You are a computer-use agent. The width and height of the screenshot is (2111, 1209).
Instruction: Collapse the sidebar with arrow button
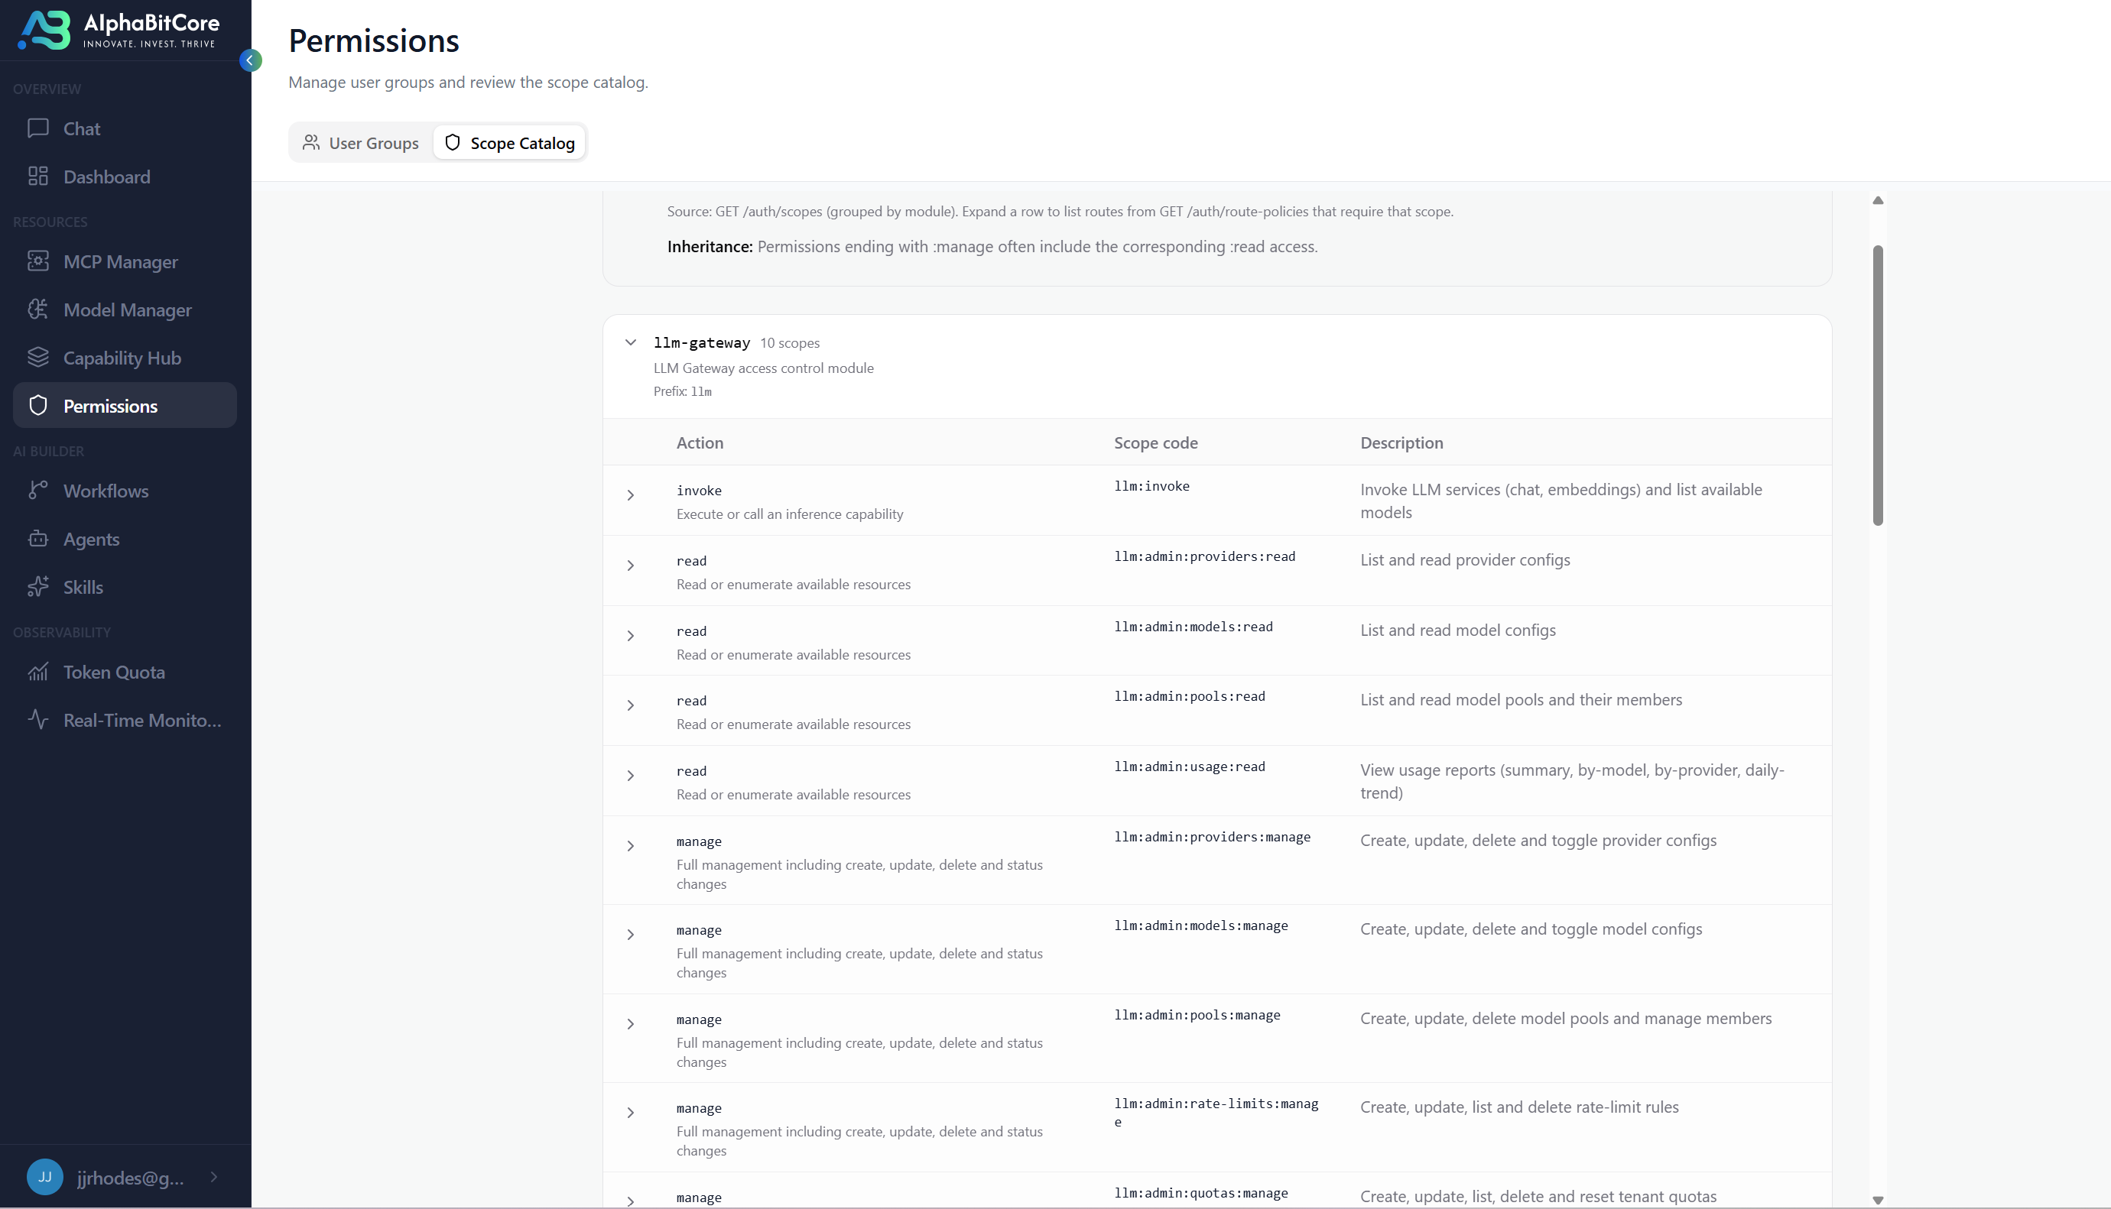250,60
